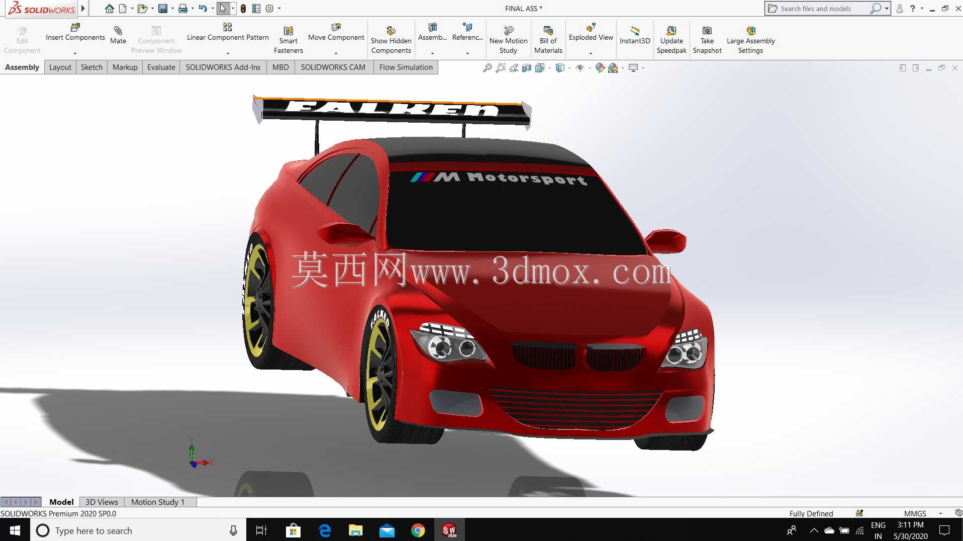The height and width of the screenshot is (541, 963).
Task: Choose Linear Component Pattern tool
Action: (228, 32)
